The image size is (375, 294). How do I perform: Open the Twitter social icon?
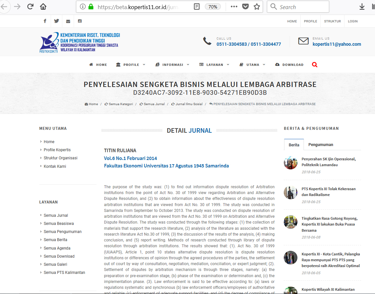point(56,21)
